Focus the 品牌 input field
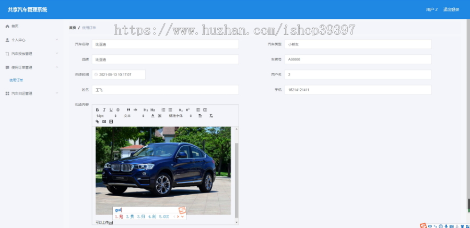The width and height of the screenshot is (470, 228). point(165,59)
